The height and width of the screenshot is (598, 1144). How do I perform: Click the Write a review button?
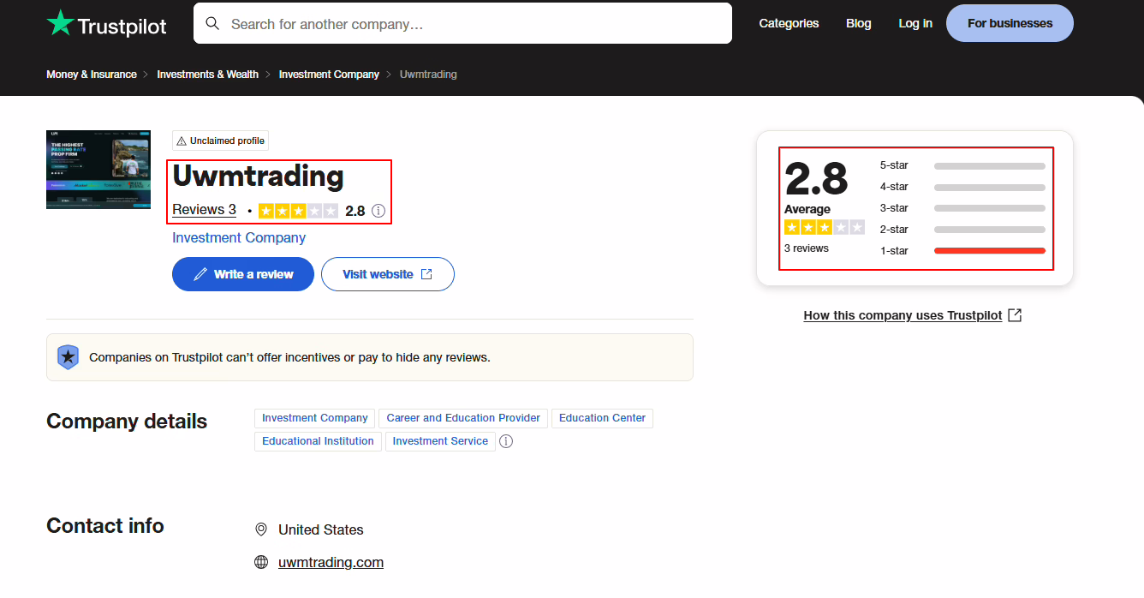coord(243,274)
